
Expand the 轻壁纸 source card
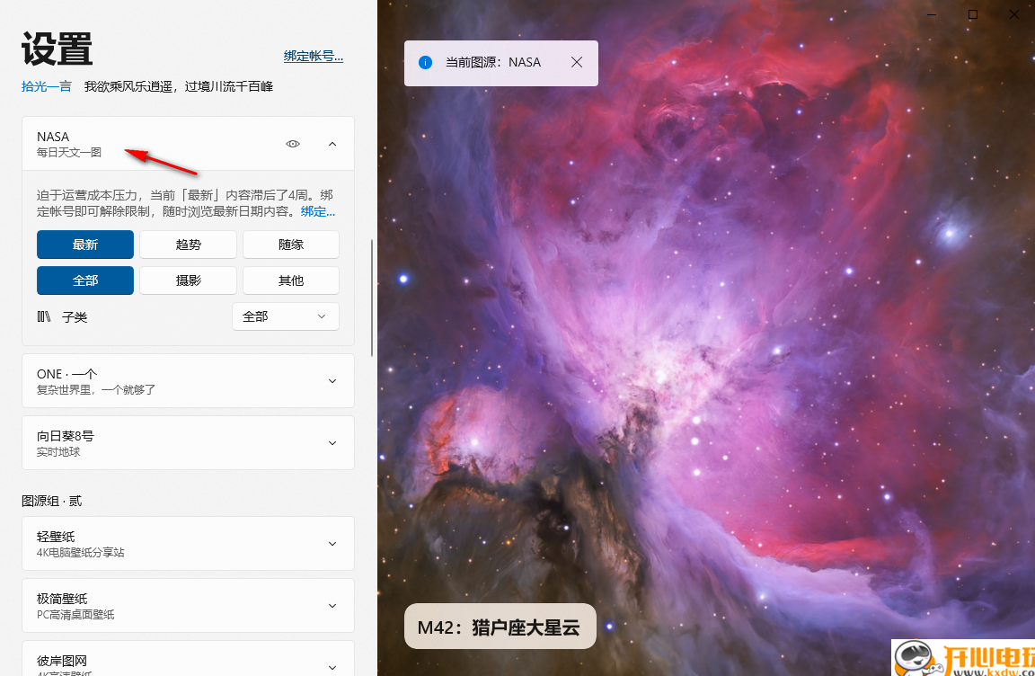pos(188,543)
